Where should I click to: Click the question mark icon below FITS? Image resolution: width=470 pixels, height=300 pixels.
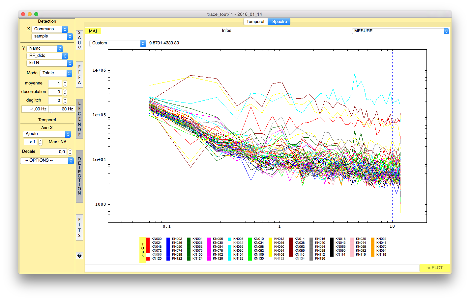pos(79,256)
